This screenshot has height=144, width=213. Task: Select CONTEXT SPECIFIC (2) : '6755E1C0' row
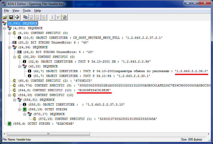coord(55,81)
